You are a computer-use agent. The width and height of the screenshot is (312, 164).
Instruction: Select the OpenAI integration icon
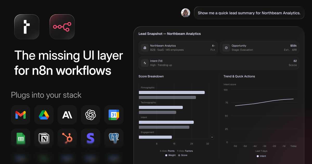coord(90,115)
